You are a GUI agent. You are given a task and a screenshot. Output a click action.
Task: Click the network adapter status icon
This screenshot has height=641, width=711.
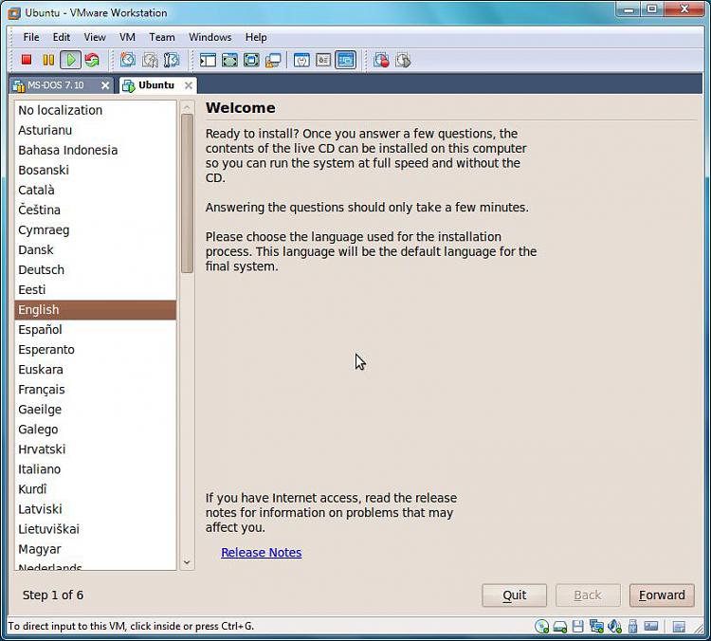[x=596, y=627]
